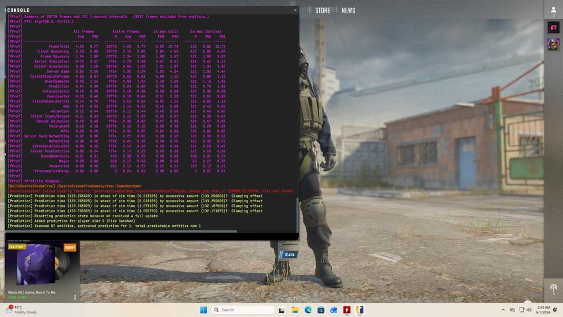
Task: Click the 'FPS: Avg' console line
Action: [41, 21]
